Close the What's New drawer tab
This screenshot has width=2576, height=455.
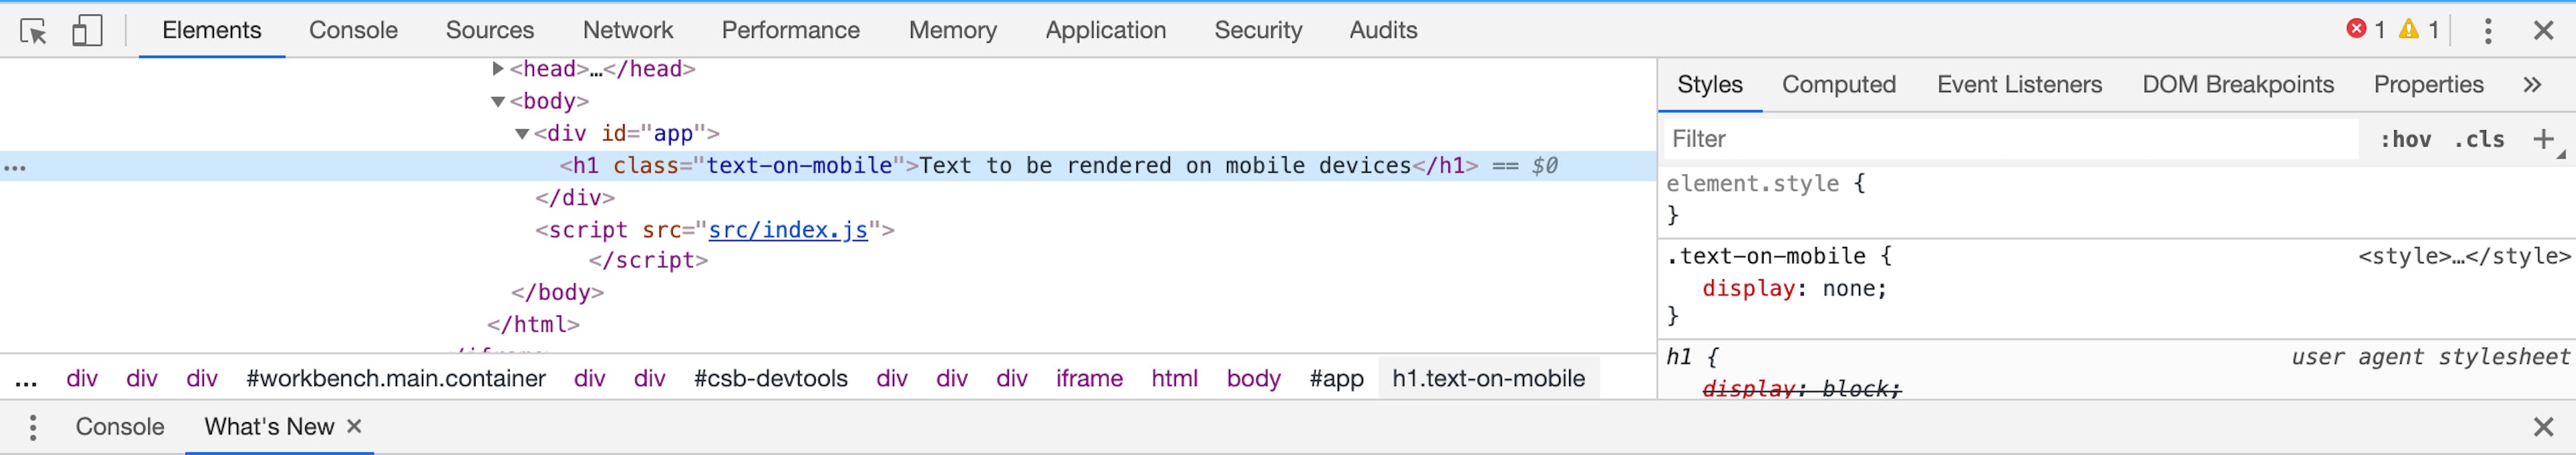[354, 426]
